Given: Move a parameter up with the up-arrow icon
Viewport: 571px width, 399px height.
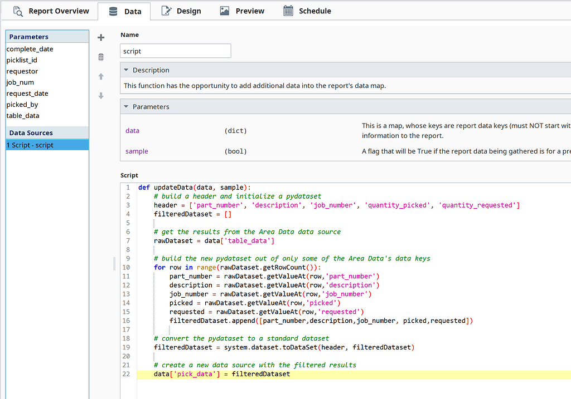Looking at the screenshot, I should [100, 76].
